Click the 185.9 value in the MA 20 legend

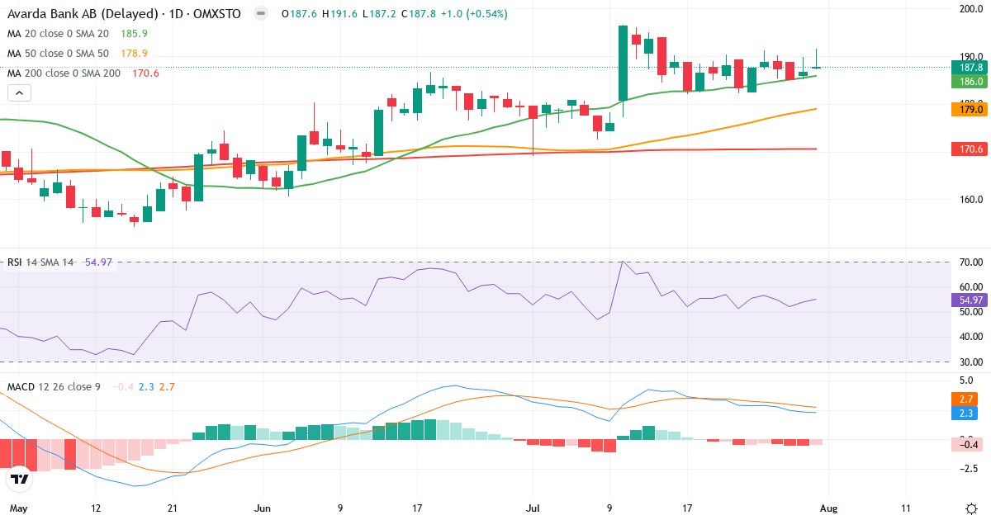[134, 34]
